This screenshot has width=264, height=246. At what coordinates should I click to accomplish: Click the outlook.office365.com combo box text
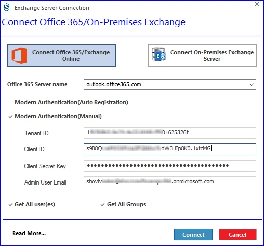(x=114, y=84)
